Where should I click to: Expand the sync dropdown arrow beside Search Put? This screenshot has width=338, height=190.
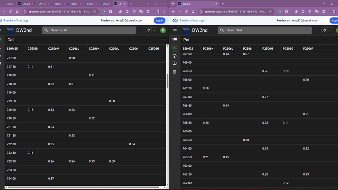click(x=330, y=30)
